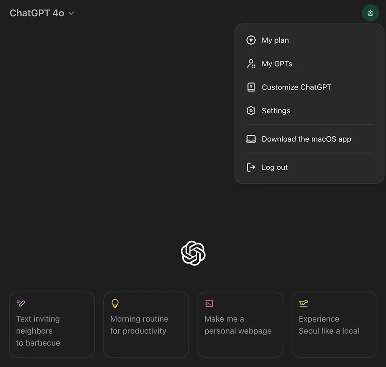This screenshot has height=367, width=386.
Task: Click the yellow airplane icon
Action: tap(303, 303)
